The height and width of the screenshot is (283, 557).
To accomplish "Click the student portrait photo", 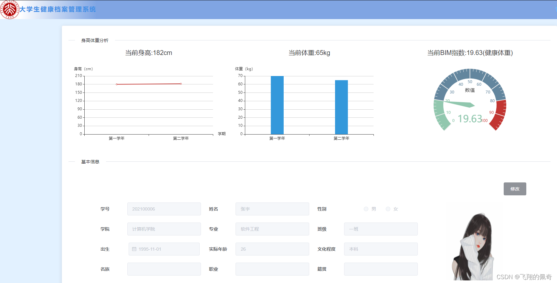I will coord(473,246).
